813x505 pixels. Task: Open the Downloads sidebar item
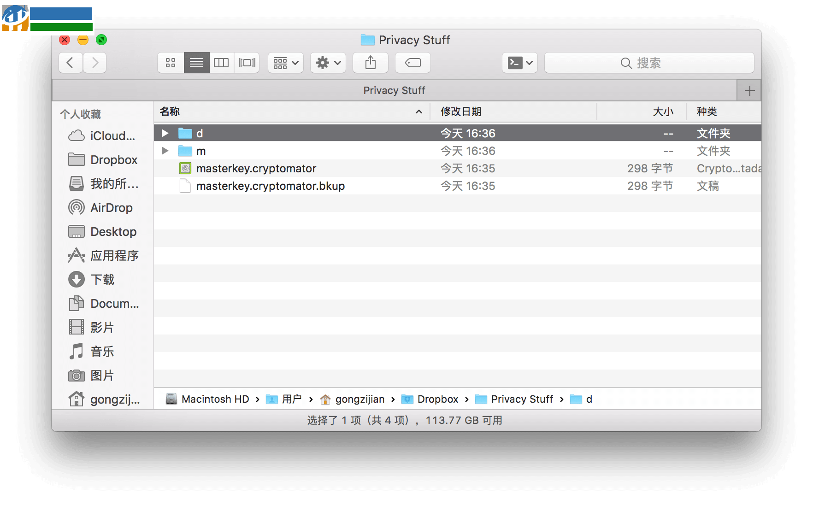click(102, 279)
